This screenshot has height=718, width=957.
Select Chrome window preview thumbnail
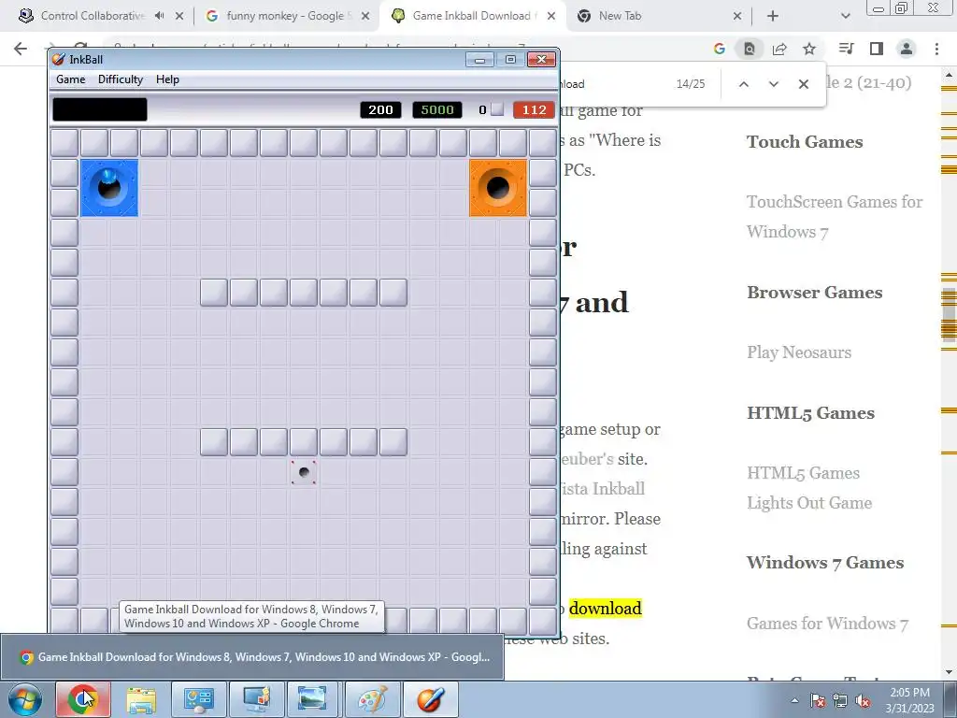pos(252,657)
